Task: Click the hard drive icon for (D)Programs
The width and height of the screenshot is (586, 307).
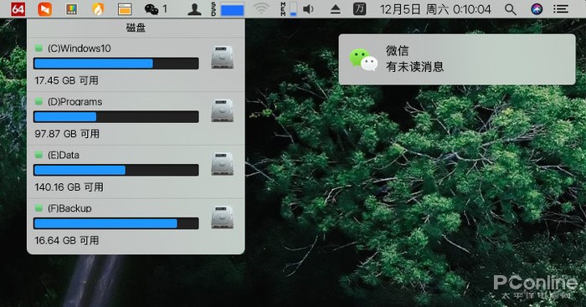Action: pyautogui.click(x=223, y=110)
